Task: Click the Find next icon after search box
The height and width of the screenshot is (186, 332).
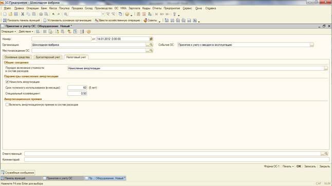Action: [108, 14]
